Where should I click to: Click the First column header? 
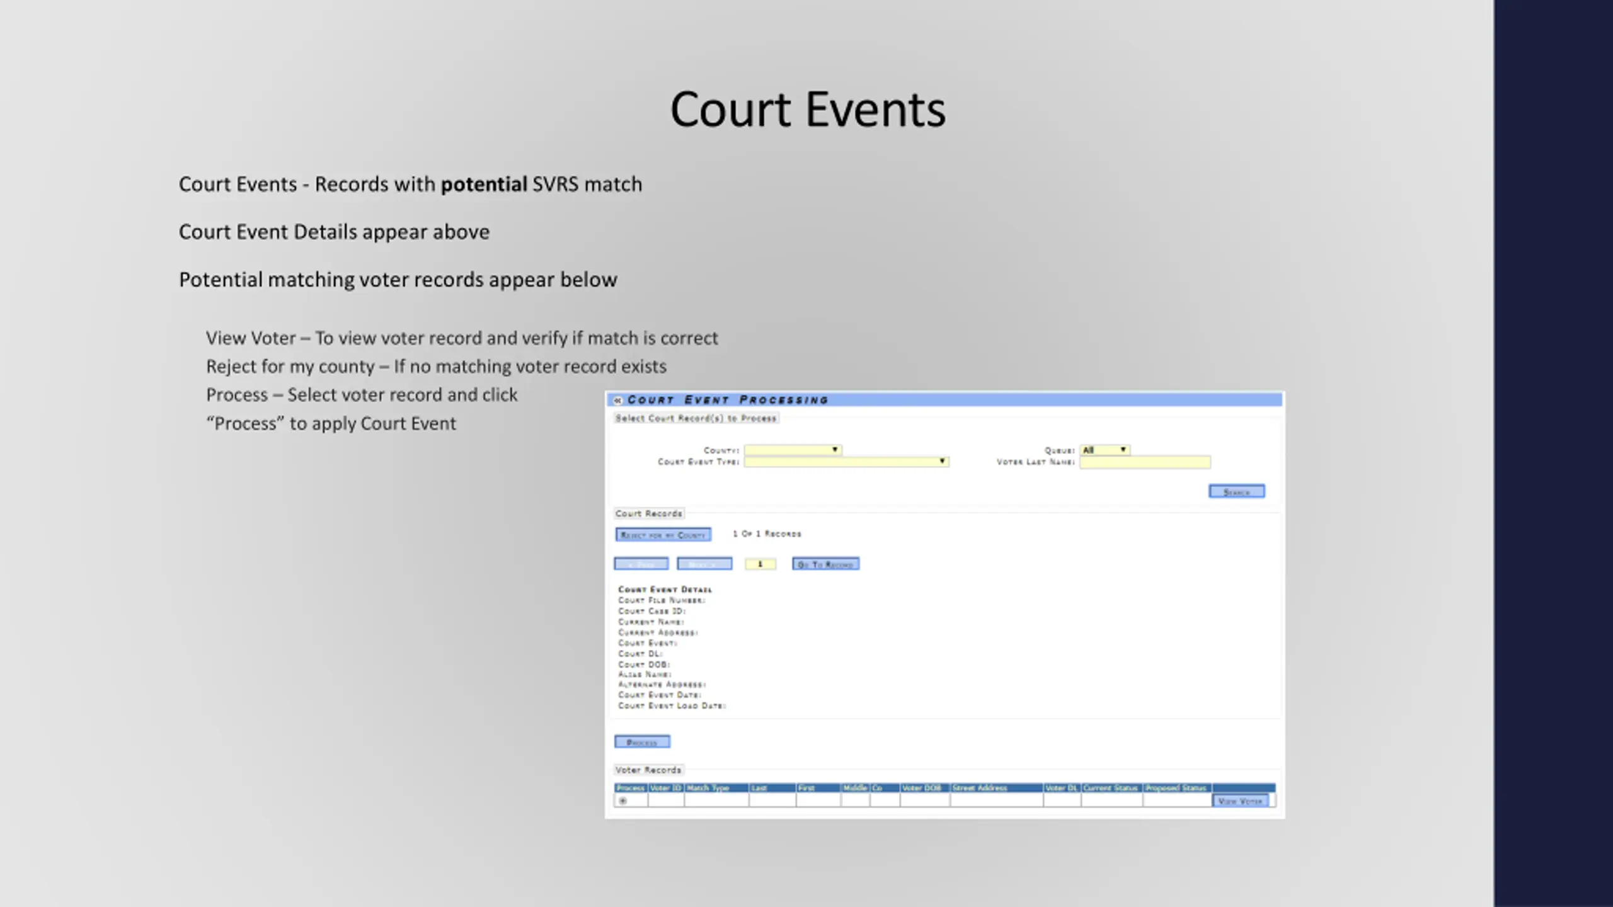click(818, 788)
